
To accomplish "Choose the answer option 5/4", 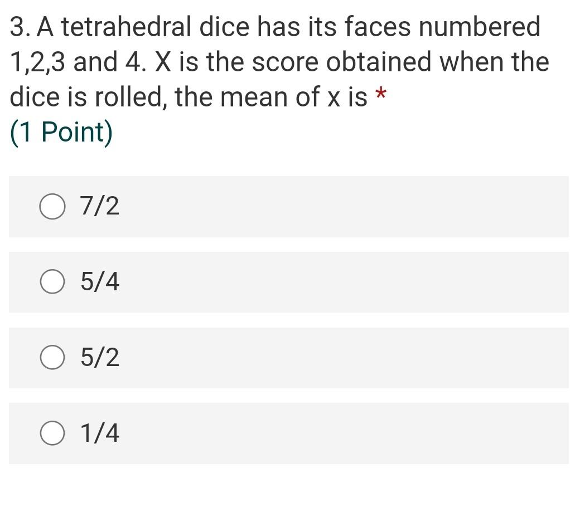I will pos(99,282).
